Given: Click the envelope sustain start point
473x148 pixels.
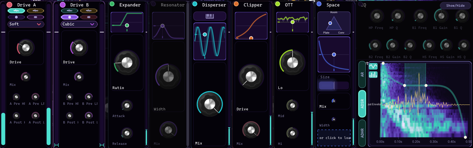Looking at the screenshot, I should click(x=405, y=86).
